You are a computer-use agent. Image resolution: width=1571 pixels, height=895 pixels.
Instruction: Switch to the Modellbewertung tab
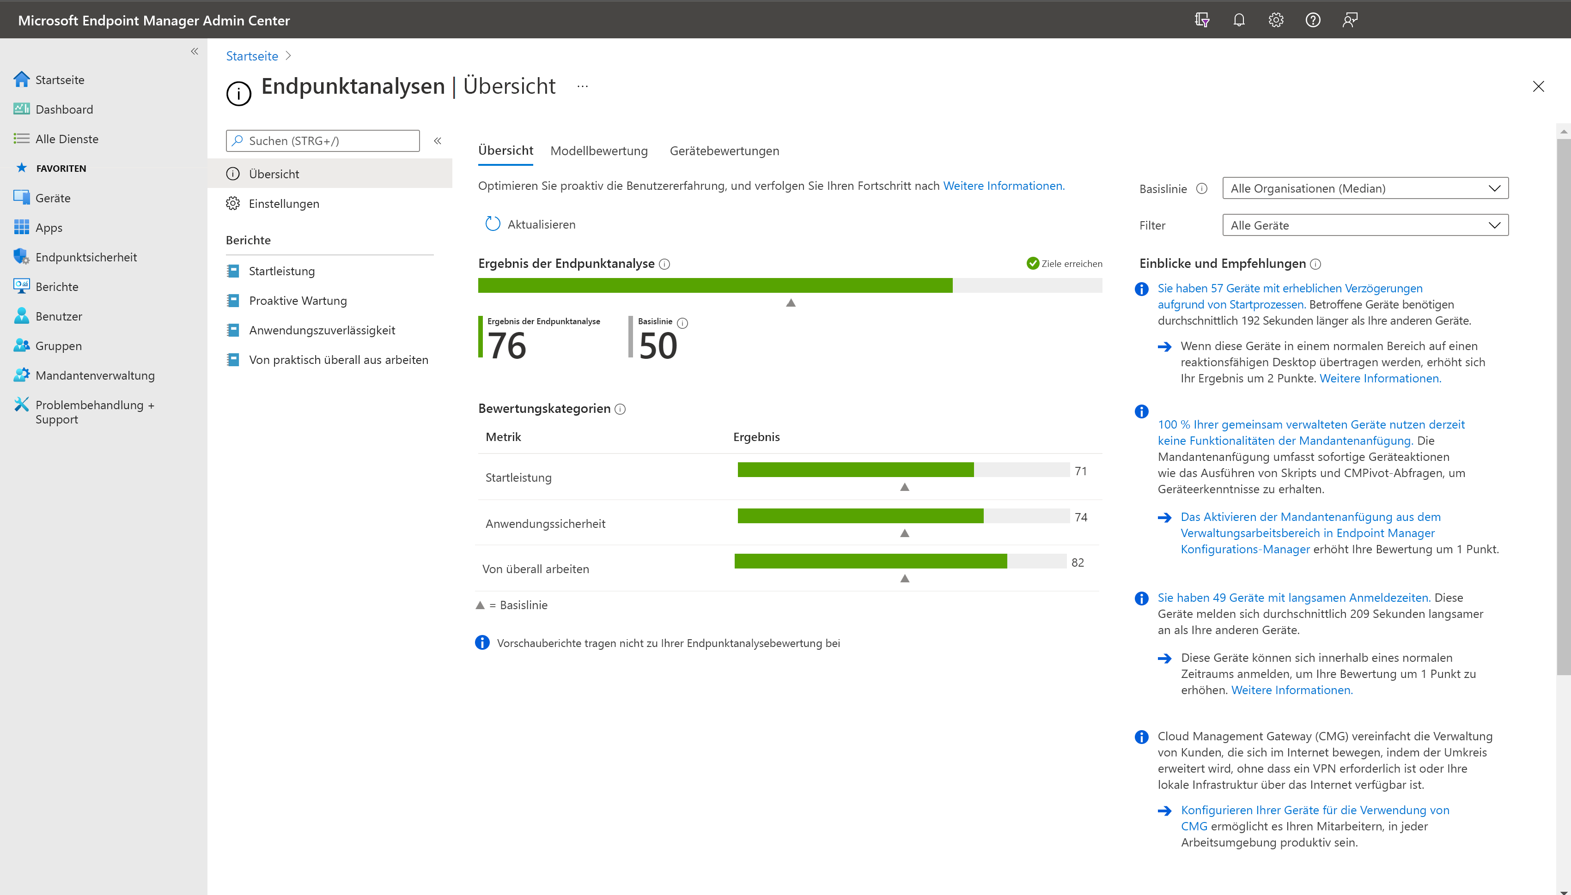tap(598, 151)
